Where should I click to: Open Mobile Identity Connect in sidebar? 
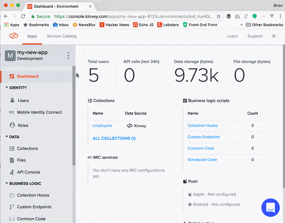pos(39,112)
